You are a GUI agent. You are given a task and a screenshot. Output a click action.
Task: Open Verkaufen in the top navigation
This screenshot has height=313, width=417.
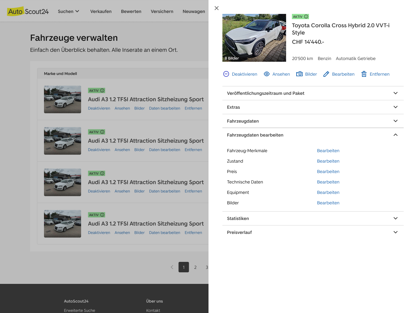[101, 11]
